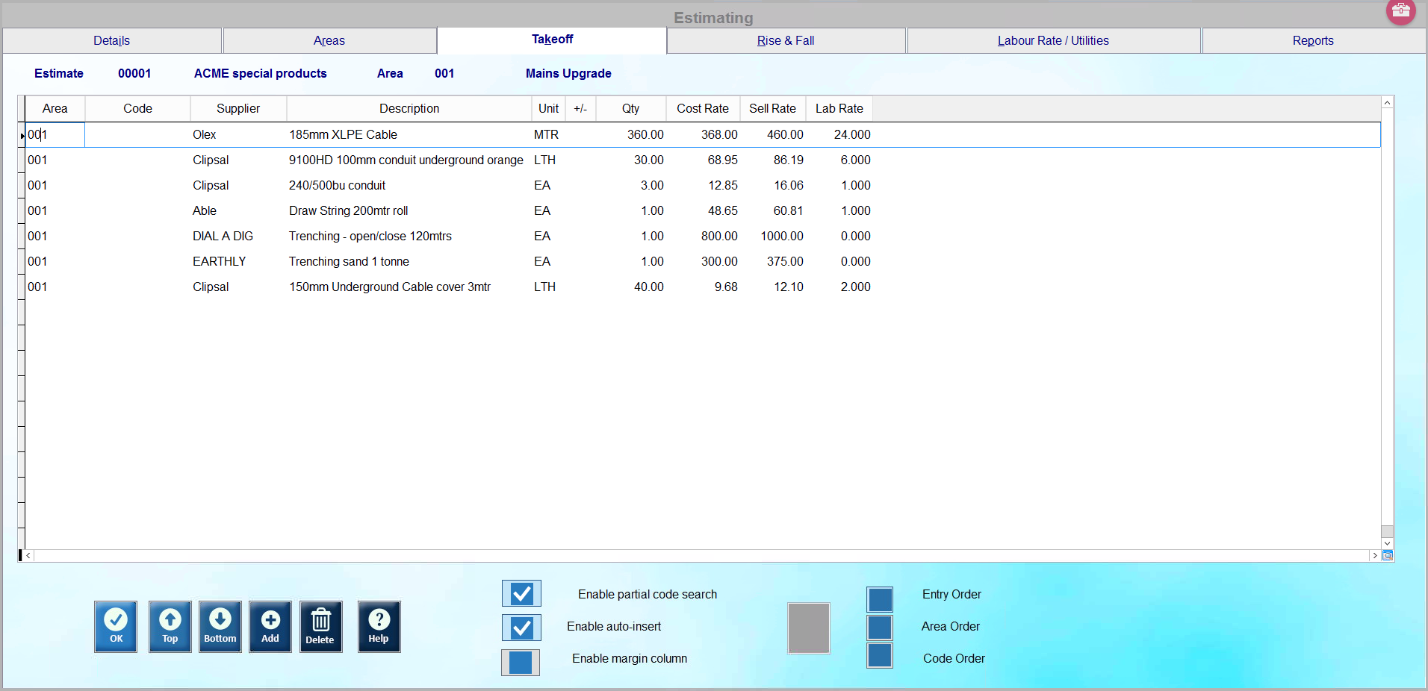Select the Takeoff tab
The width and height of the screenshot is (1428, 691).
[552, 40]
